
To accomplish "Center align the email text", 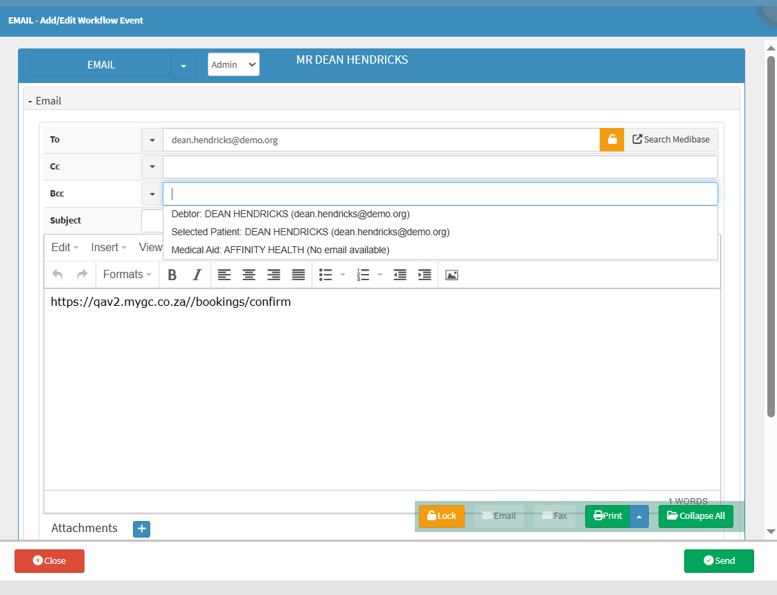I will [249, 275].
